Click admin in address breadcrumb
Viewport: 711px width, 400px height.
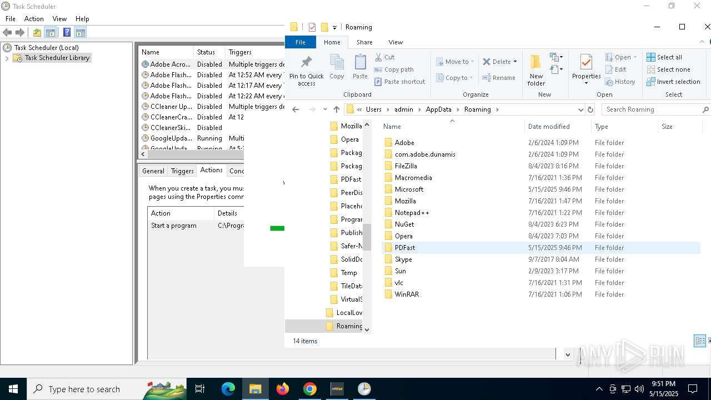click(404, 109)
